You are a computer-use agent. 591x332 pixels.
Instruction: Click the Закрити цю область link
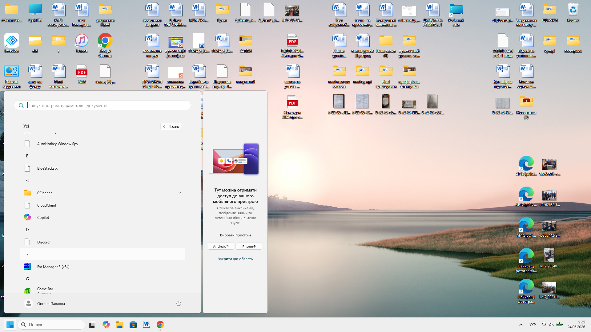click(x=235, y=259)
